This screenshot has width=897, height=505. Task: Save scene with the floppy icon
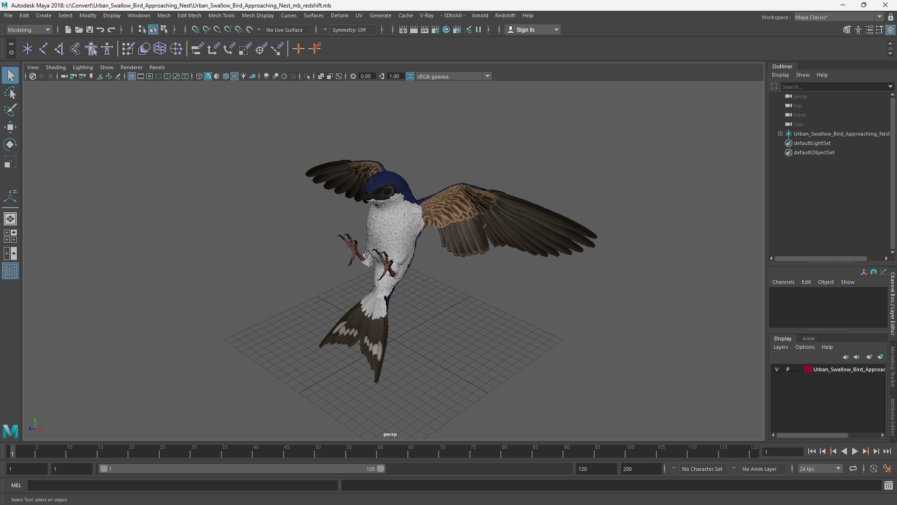click(x=89, y=29)
